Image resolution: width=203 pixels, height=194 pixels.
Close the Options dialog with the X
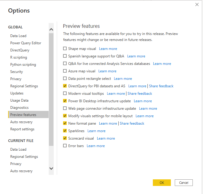[197, 4]
